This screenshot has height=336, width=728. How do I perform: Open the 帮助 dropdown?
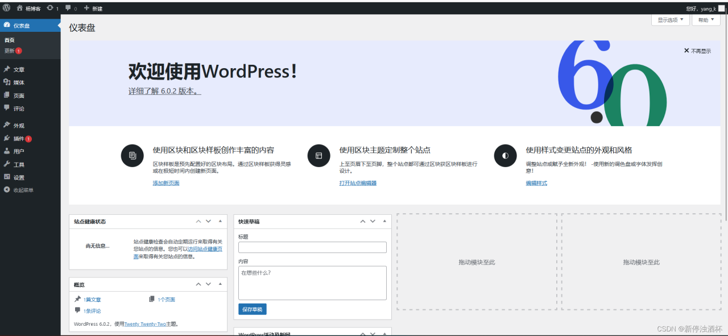[x=706, y=20]
